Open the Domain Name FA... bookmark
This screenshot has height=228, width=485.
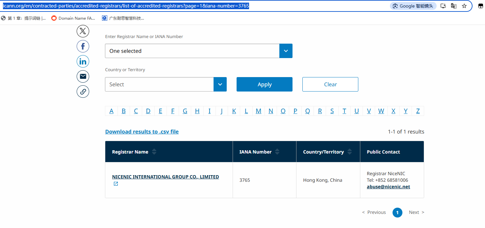point(73,18)
